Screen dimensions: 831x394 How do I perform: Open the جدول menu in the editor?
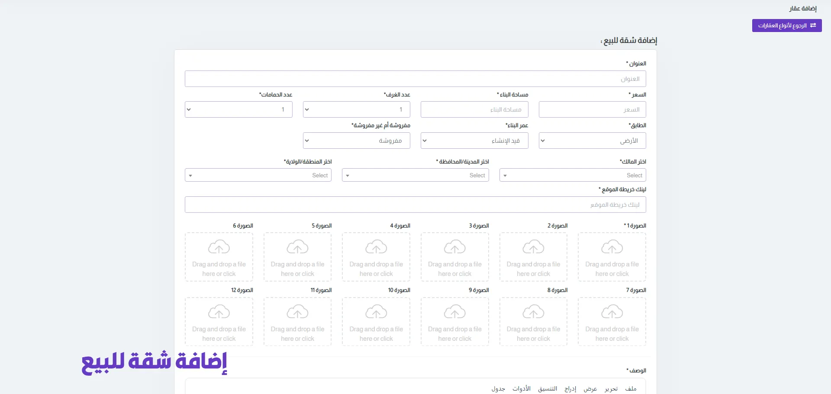[498, 389]
